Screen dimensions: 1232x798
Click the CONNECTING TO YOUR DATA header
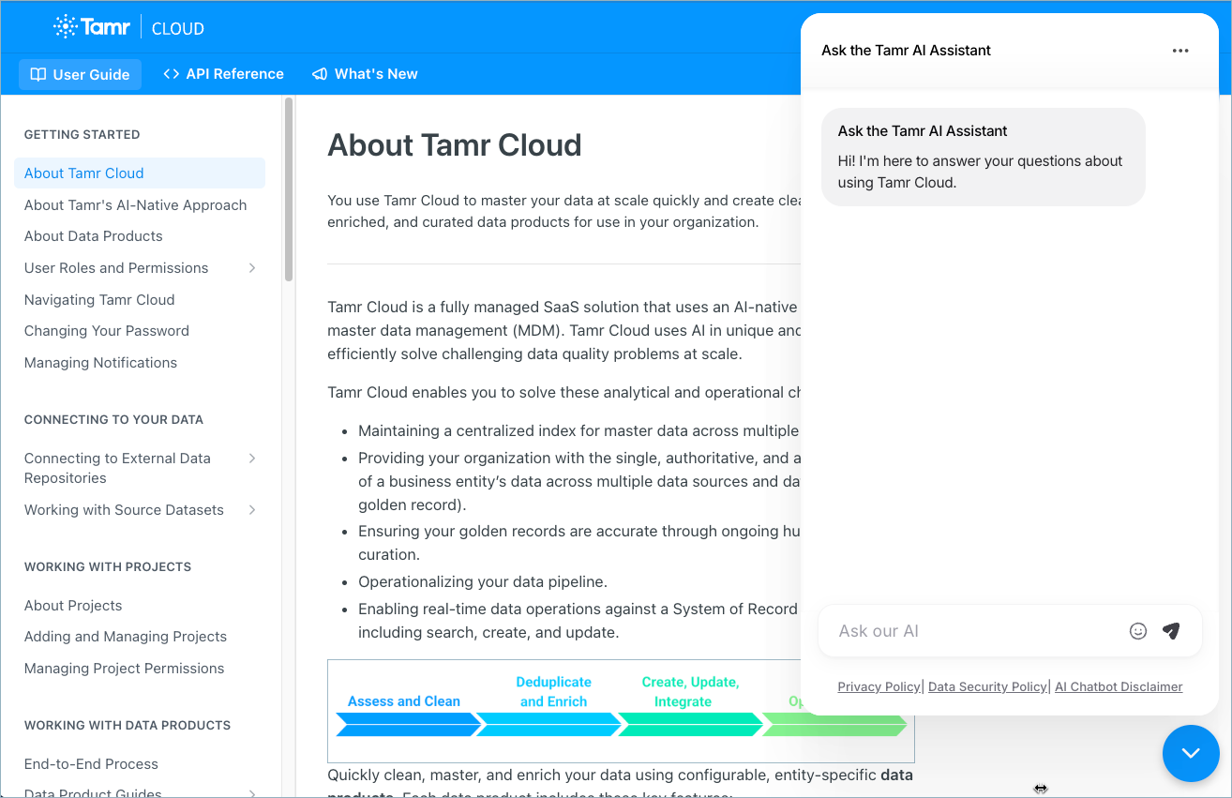click(x=113, y=420)
